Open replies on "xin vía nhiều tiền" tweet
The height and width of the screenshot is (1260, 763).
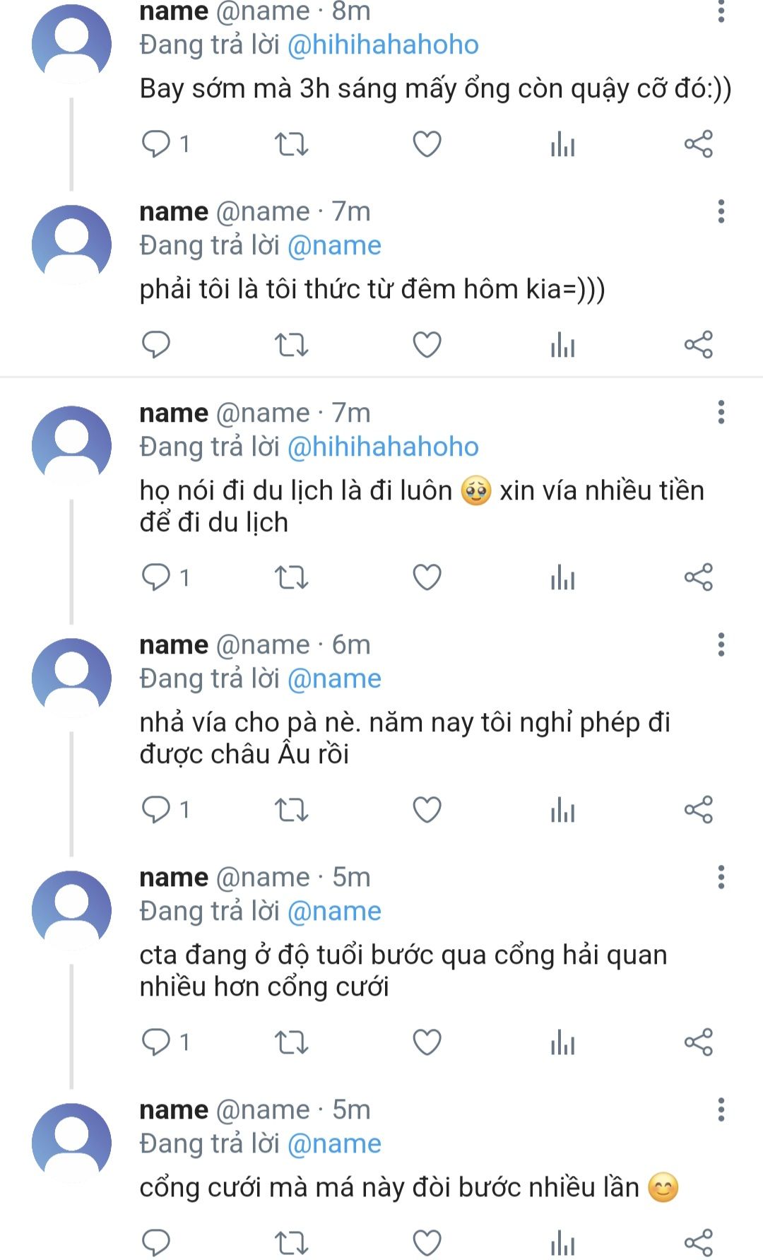157,577
